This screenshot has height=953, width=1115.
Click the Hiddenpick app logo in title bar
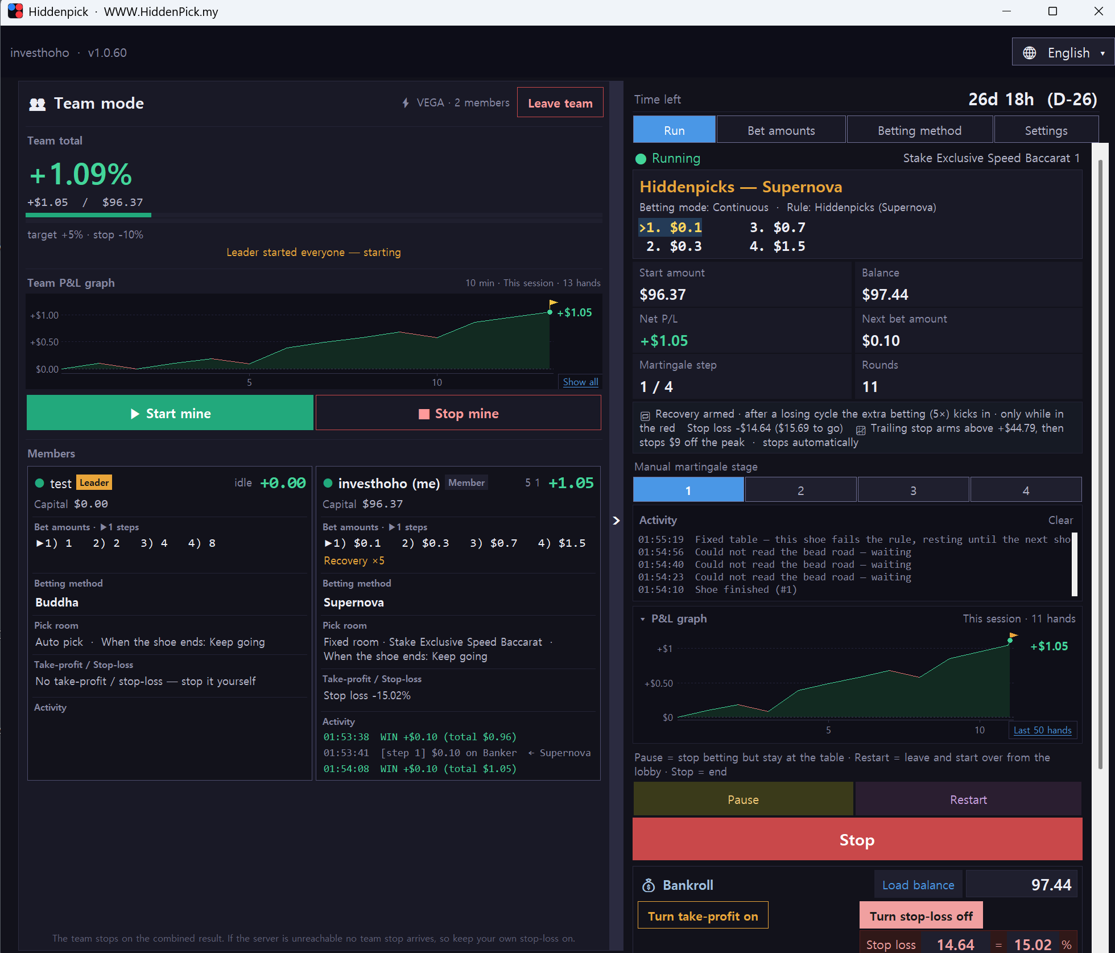(x=15, y=11)
